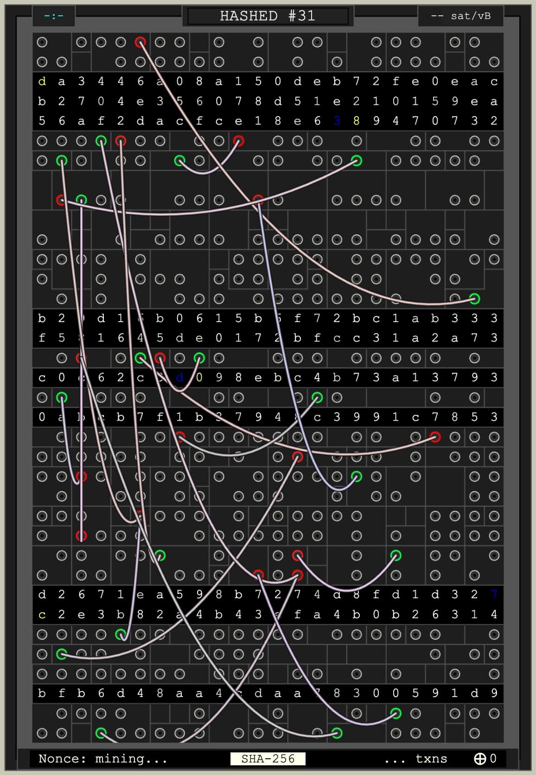Image resolution: width=536 pixels, height=775 pixels.
Task: Click the sat/vB fee readout
Action: click(x=461, y=16)
